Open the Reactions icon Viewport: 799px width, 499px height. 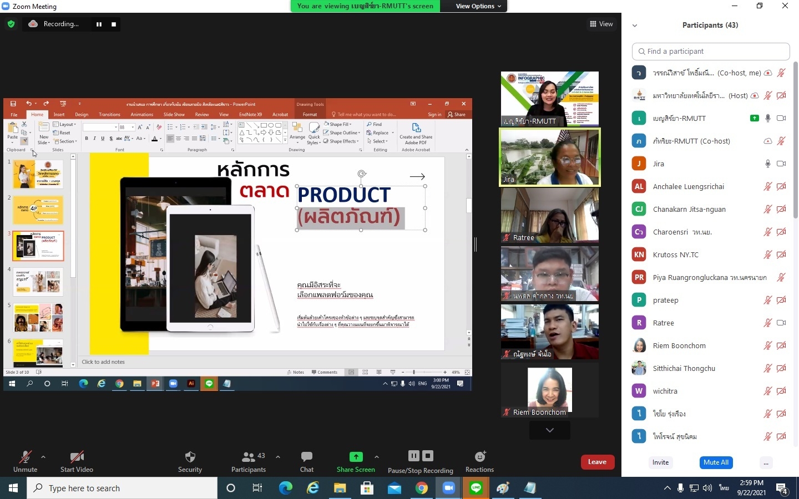coord(480,456)
